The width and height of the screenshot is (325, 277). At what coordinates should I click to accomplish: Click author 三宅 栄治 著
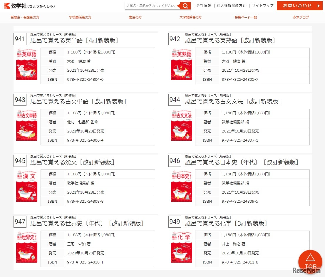click(x=79, y=244)
